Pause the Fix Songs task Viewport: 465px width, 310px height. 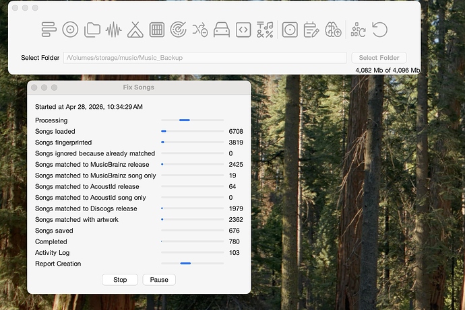159,280
